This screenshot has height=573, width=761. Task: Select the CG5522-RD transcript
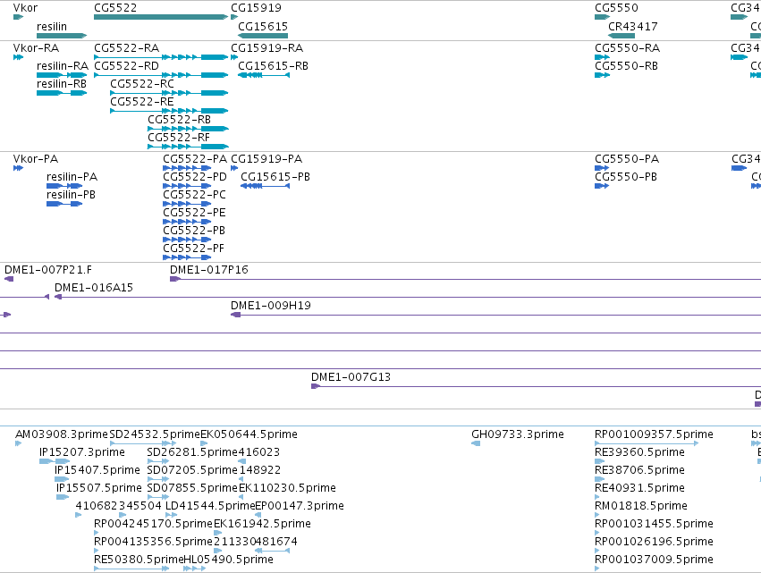tap(161, 75)
